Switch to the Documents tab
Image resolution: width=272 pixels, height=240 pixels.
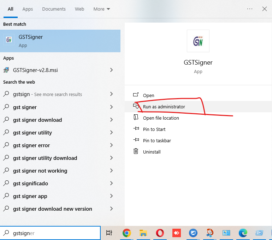coord(54,9)
